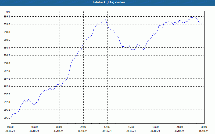Click the 00:00 time label above 30.10.24
Screen dimensions: 215x134
tap(11, 127)
